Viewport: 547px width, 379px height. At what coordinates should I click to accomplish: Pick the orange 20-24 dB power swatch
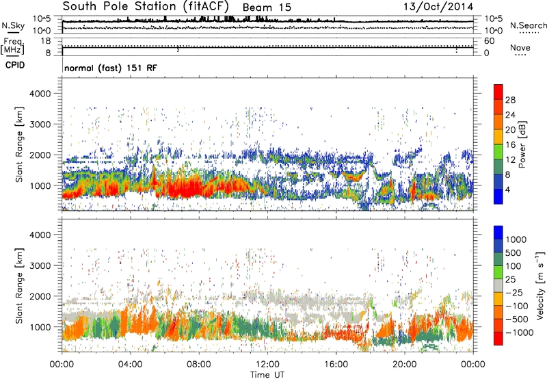tap(498, 122)
